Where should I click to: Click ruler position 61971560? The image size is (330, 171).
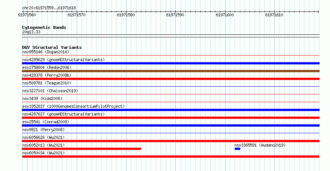27,15
